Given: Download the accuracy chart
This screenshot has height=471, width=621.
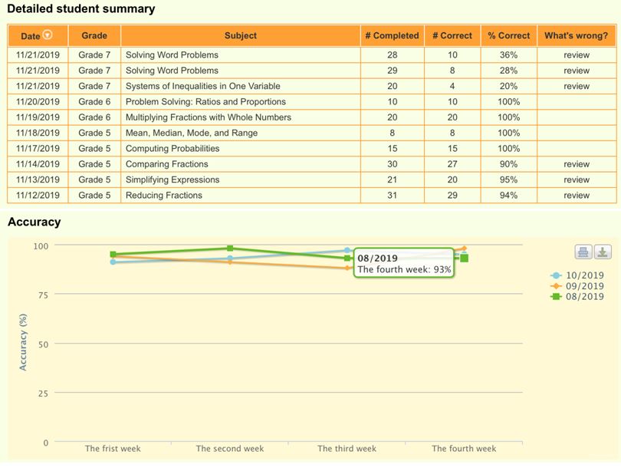Looking at the screenshot, I should 603,252.
